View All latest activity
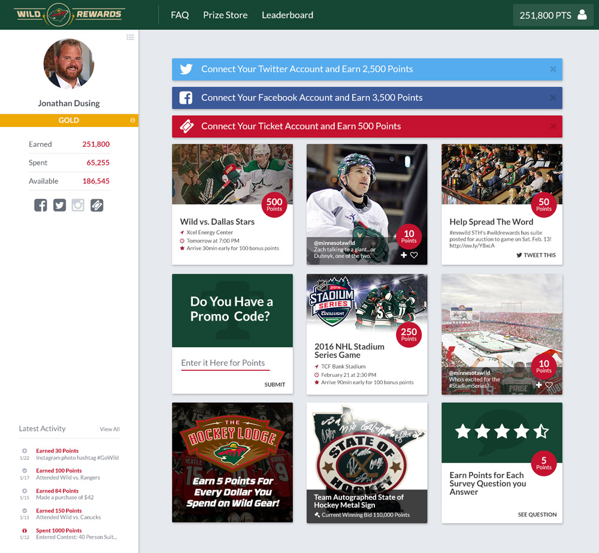 (x=110, y=429)
